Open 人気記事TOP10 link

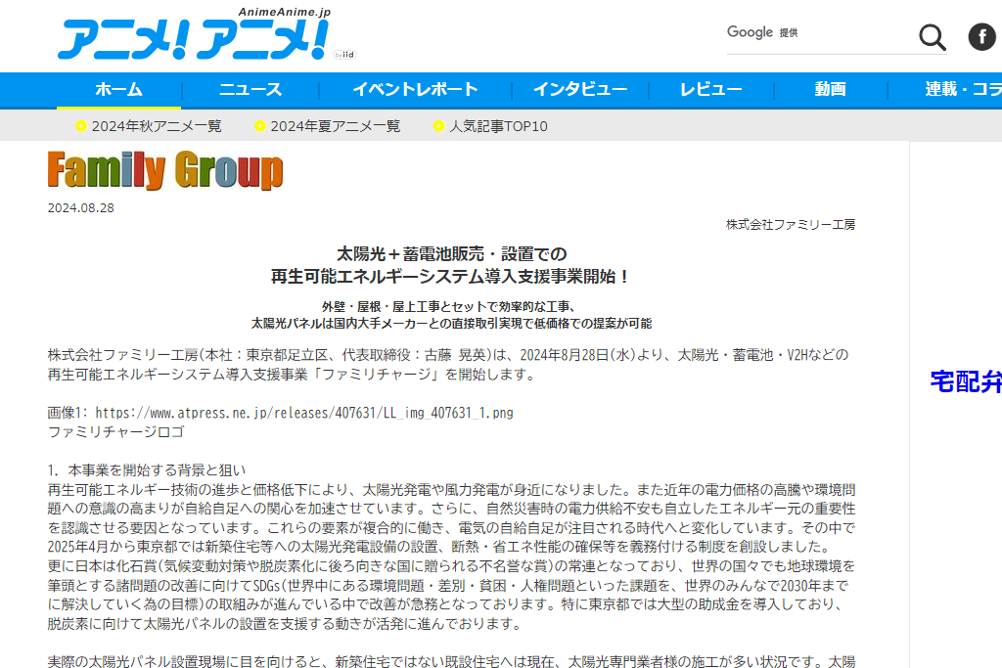point(498,126)
